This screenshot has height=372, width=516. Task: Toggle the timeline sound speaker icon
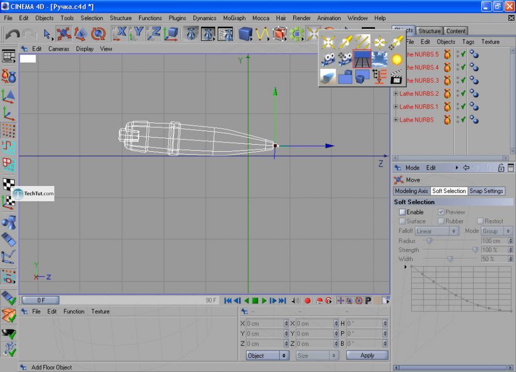[x=296, y=301]
